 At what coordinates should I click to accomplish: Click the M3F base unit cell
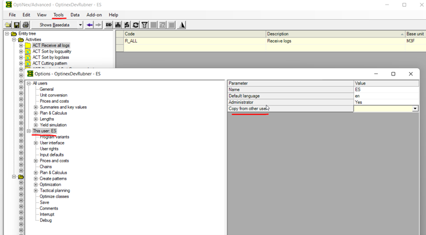415,41
